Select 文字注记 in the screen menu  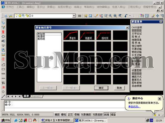tap(137, 33)
